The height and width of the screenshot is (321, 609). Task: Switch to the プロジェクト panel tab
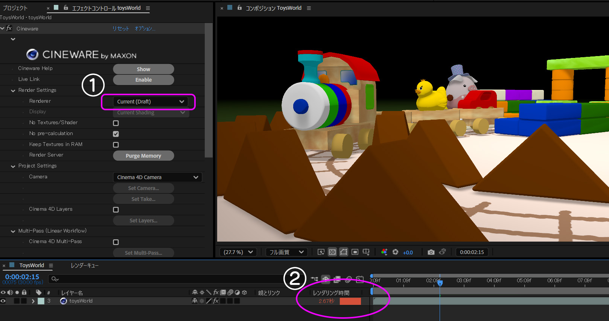coord(15,8)
